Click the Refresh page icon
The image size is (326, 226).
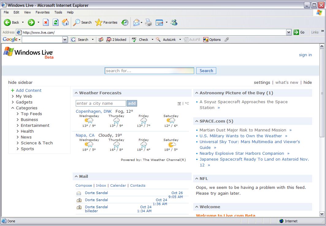[x=56, y=22]
